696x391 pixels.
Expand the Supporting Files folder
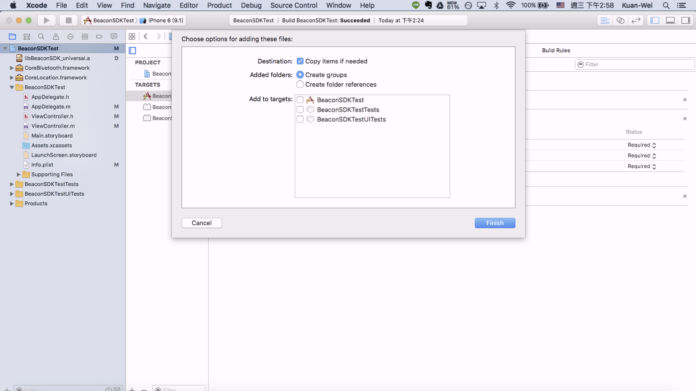coord(19,174)
